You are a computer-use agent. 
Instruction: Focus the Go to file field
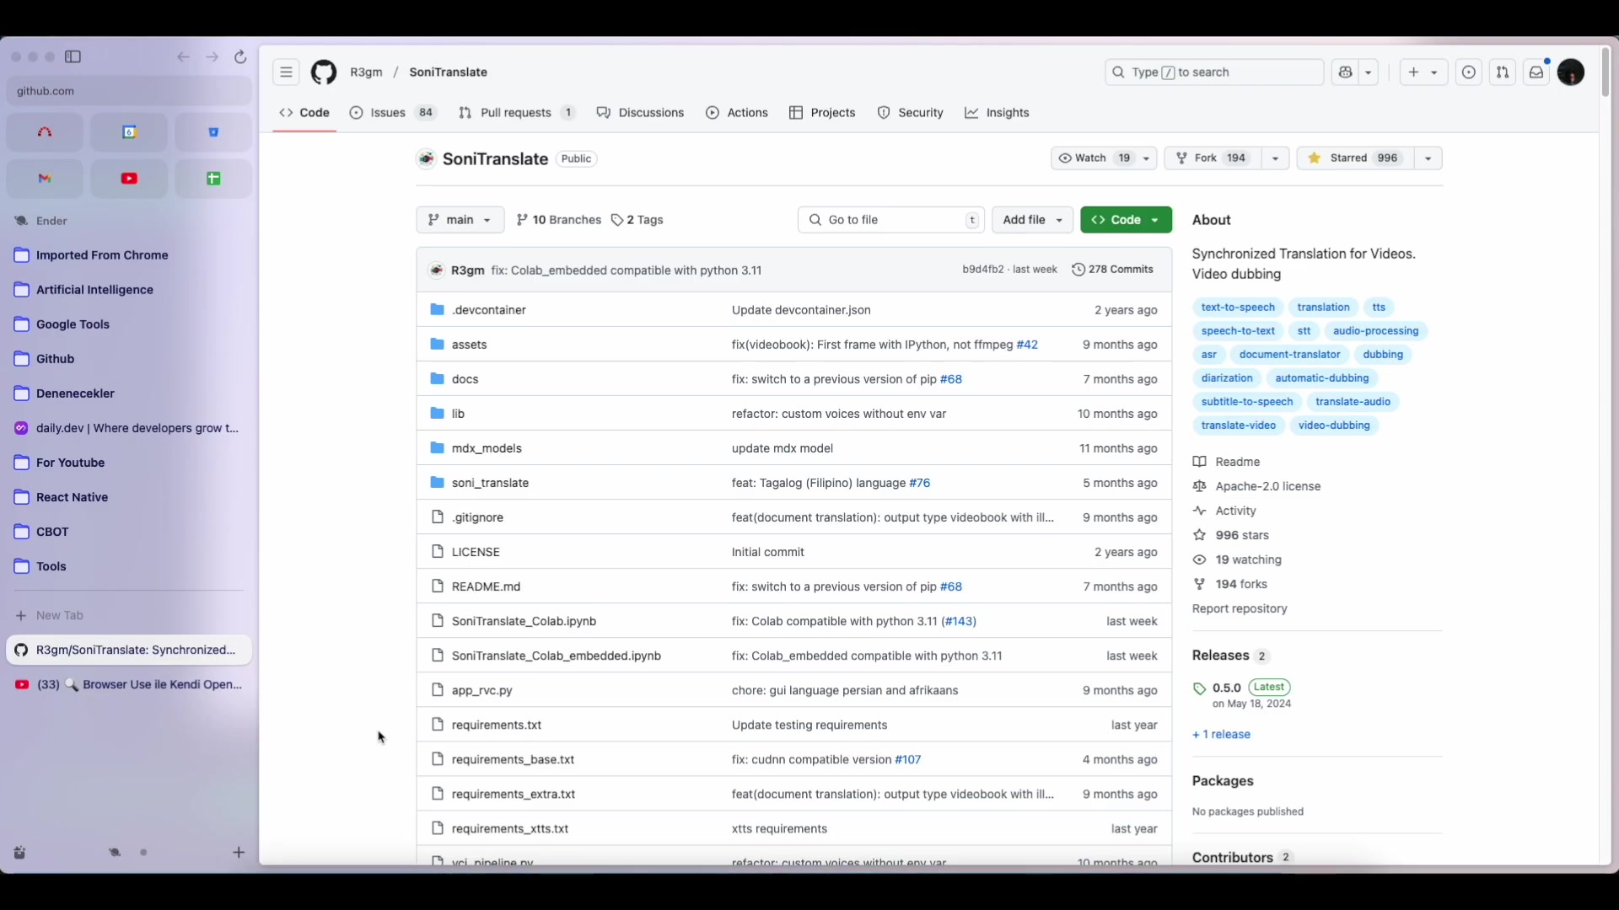click(890, 220)
